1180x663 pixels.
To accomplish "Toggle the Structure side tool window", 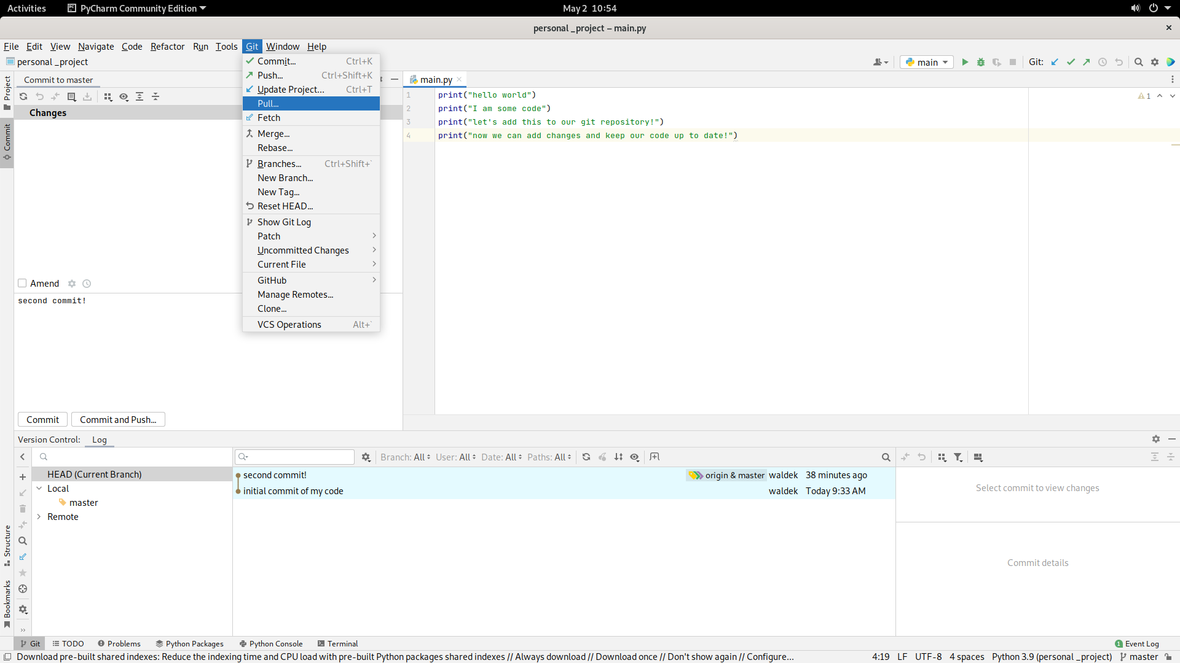I will pos(7,545).
